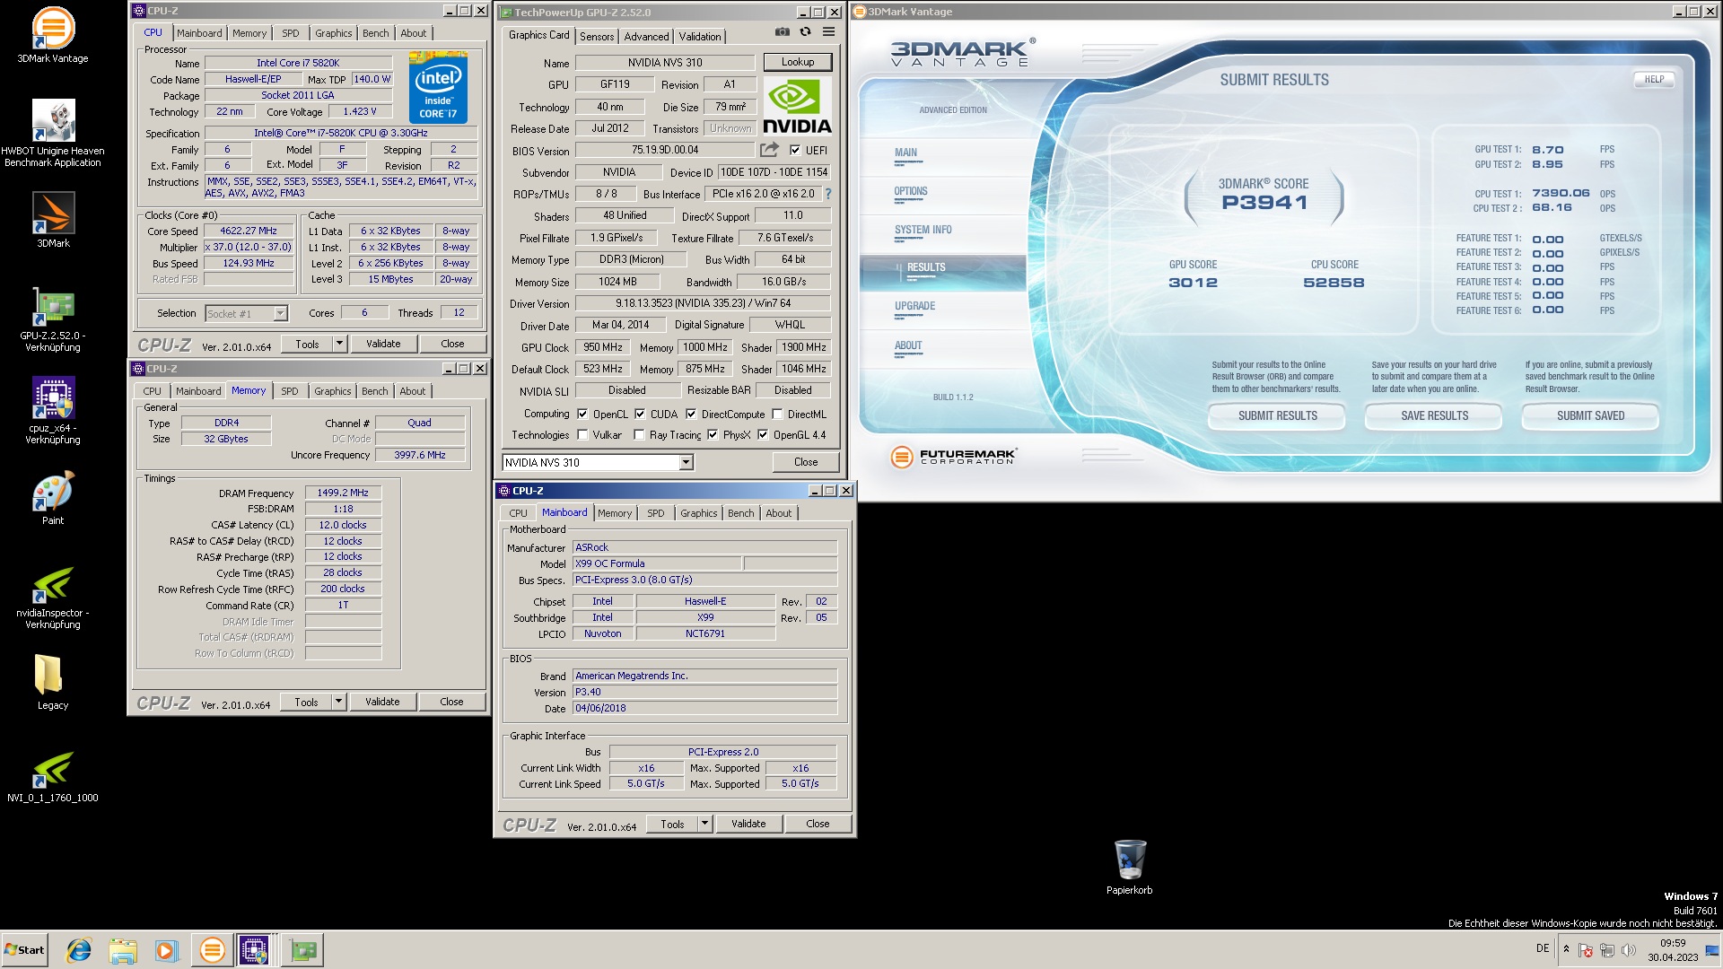Click Bus Interface question mark icon
The width and height of the screenshot is (1723, 969).
tap(827, 194)
